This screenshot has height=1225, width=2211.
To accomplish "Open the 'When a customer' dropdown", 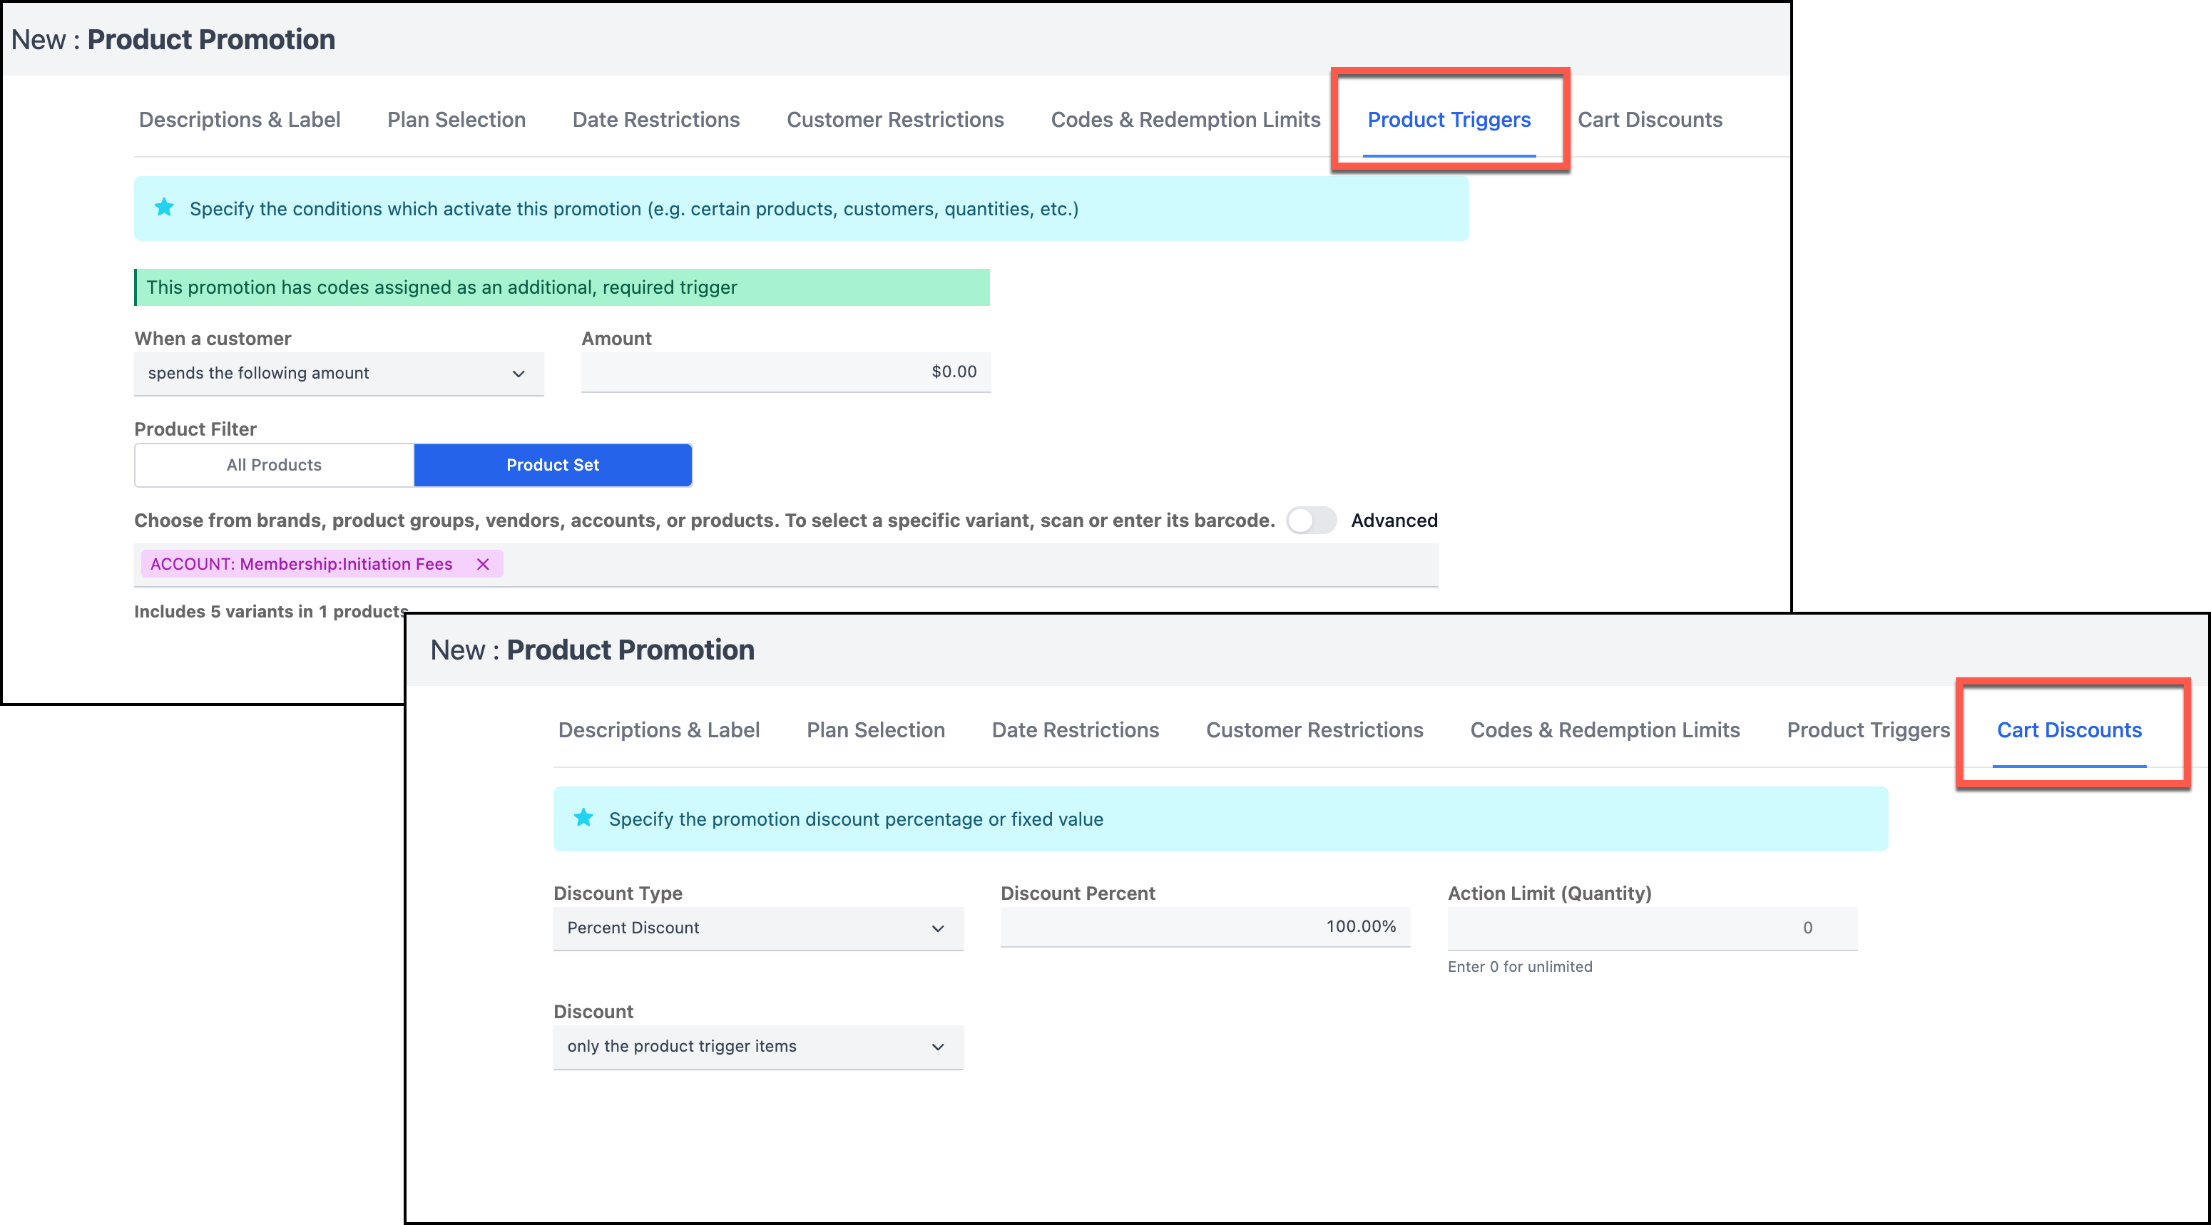I will pyautogui.click(x=338, y=373).
